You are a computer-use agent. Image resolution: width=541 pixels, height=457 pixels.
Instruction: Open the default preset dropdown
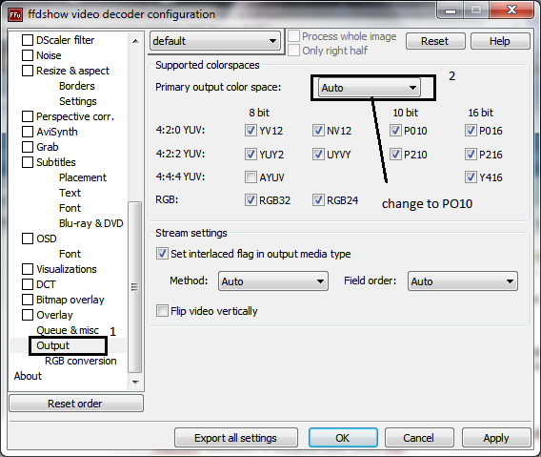pos(215,41)
